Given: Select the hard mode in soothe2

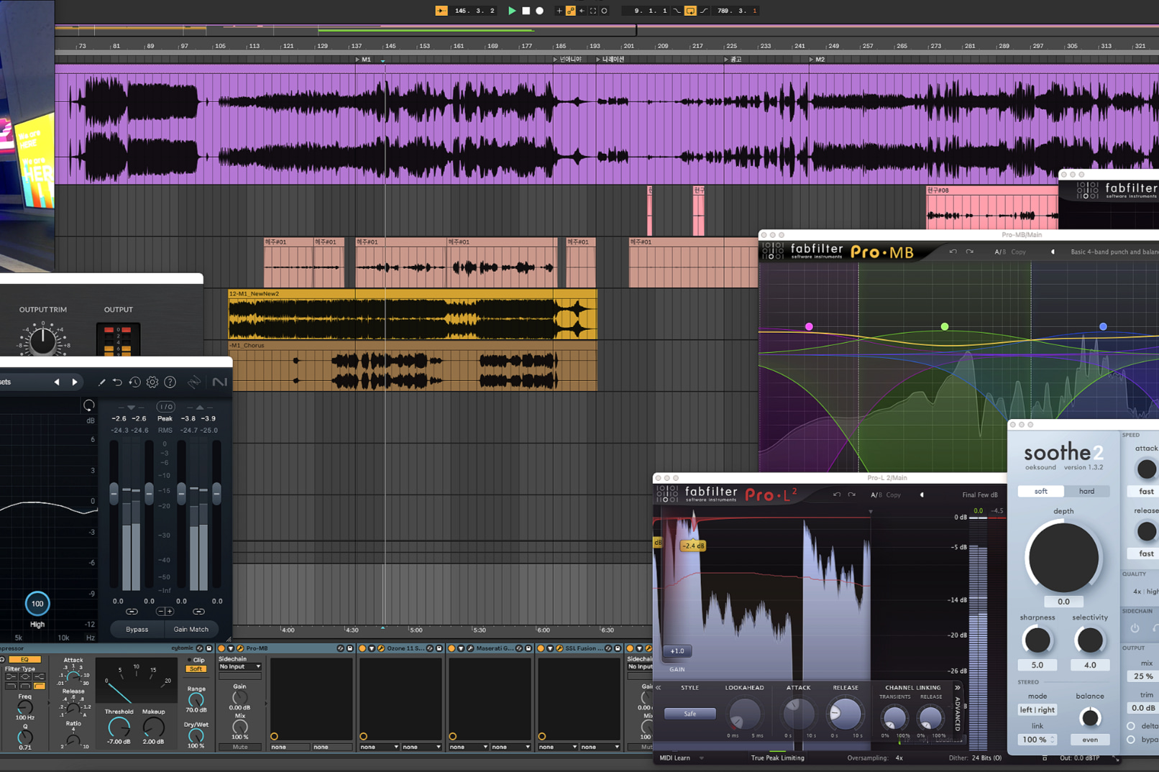Looking at the screenshot, I should pyautogui.click(x=1086, y=491).
